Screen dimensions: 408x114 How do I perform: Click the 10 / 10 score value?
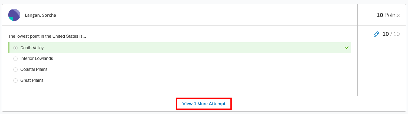coord(391,34)
